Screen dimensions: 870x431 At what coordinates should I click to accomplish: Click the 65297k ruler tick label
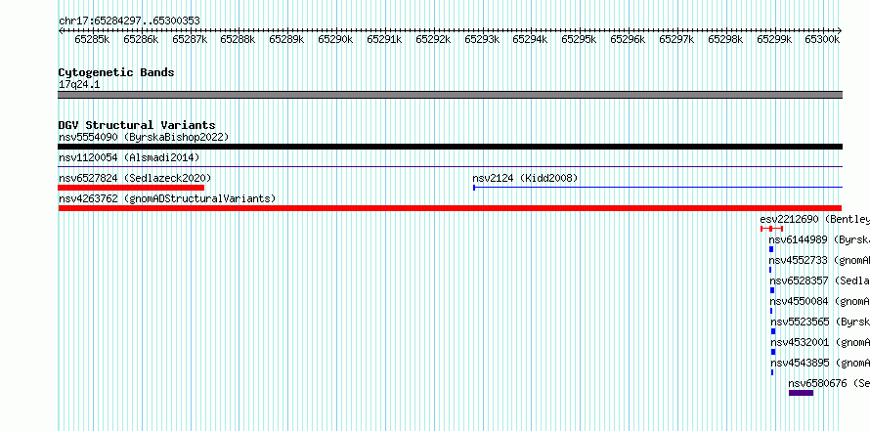[676, 39]
